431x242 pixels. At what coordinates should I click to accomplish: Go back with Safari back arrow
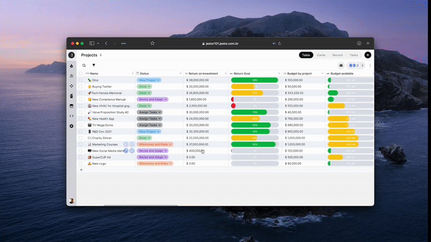click(106, 44)
